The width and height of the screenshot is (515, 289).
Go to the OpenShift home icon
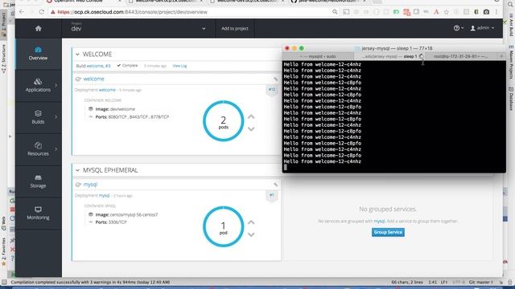(38, 29)
